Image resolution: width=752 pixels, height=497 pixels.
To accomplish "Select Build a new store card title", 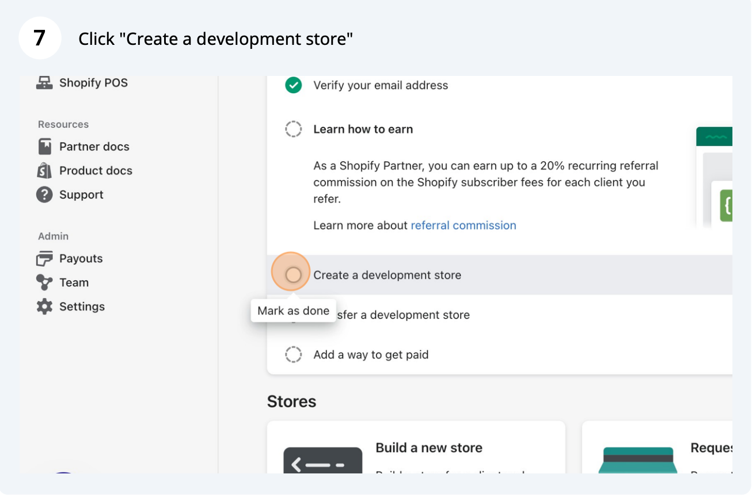I will pyautogui.click(x=429, y=448).
